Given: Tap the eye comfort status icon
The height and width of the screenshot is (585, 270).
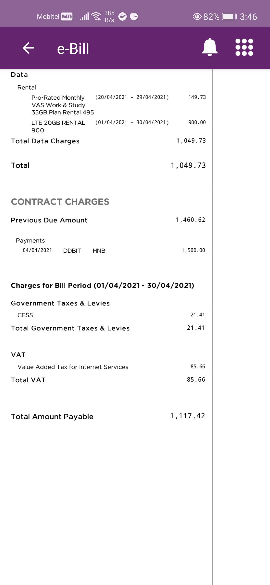Looking at the screenshot, I should (x=197, y=17).
